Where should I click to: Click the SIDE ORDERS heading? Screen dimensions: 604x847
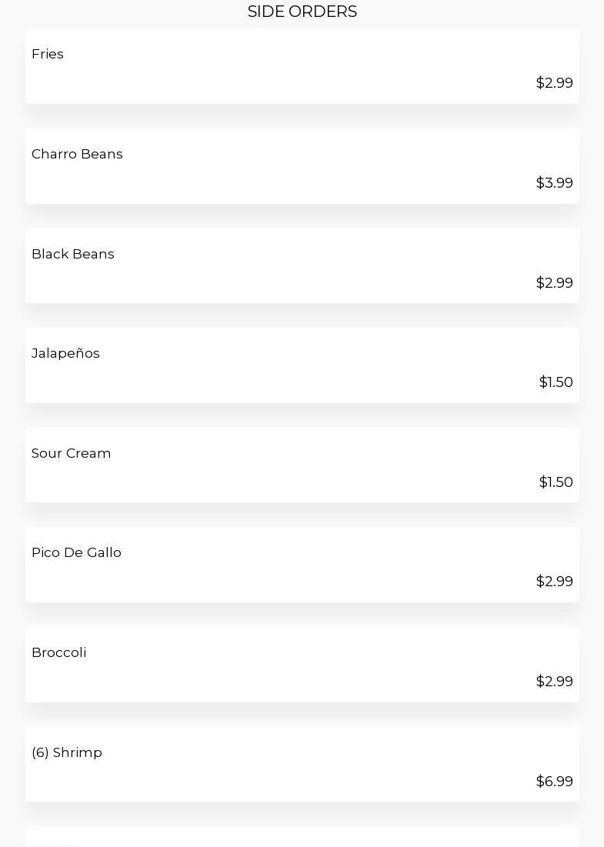click(302, 12)
